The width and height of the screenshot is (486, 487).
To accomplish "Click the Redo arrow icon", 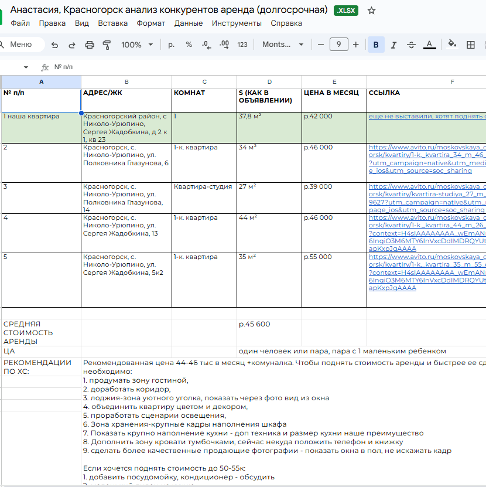I will (71, 45).
